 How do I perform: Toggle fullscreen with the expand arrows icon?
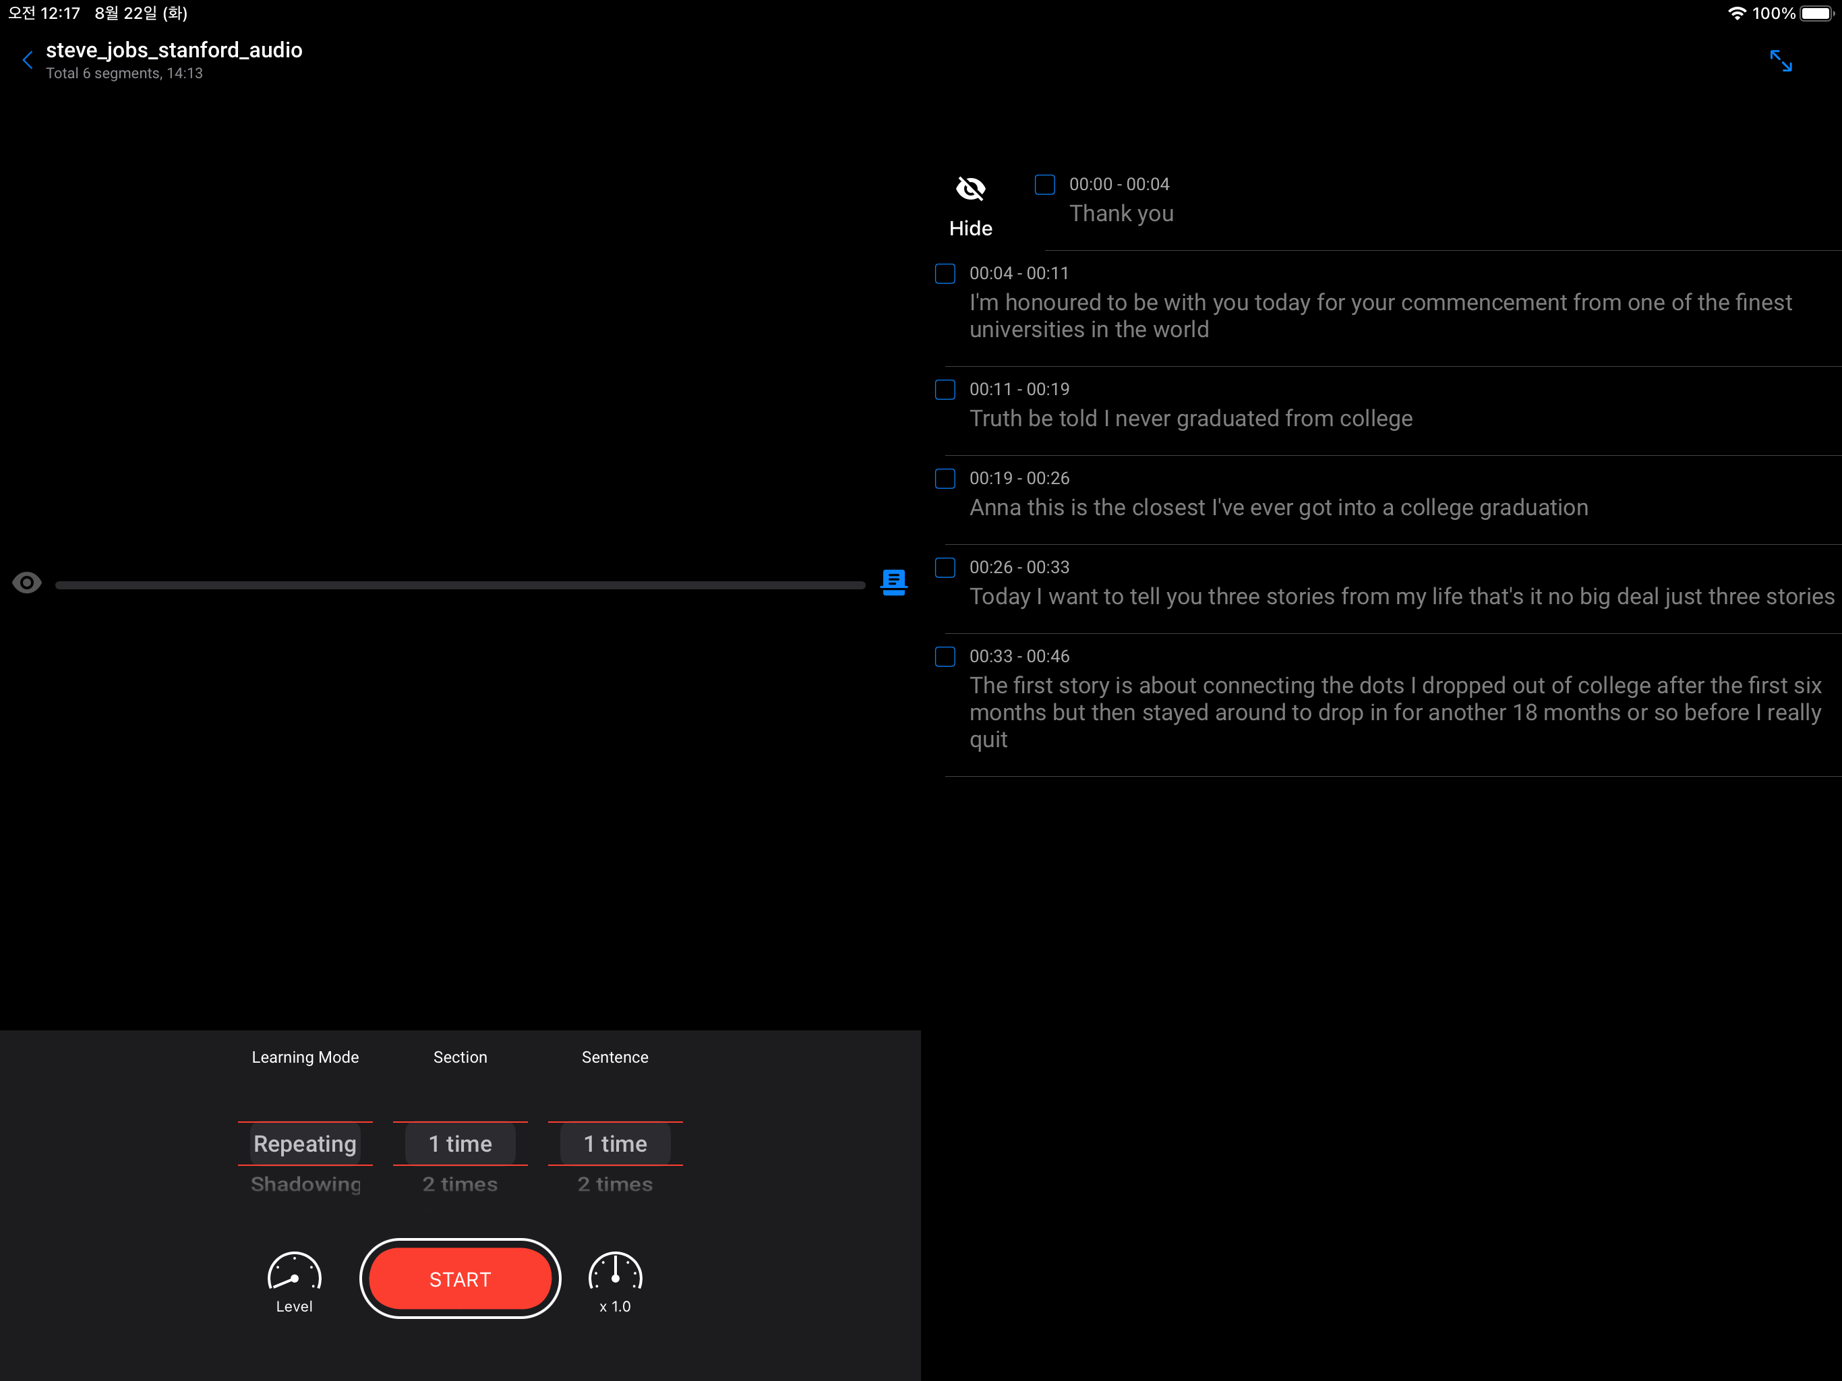coord(1781,61)
